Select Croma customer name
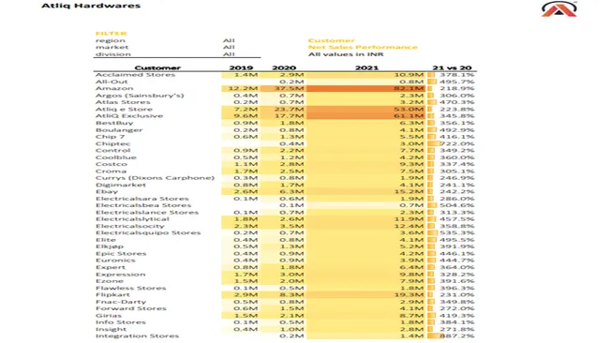 [111, 171]
